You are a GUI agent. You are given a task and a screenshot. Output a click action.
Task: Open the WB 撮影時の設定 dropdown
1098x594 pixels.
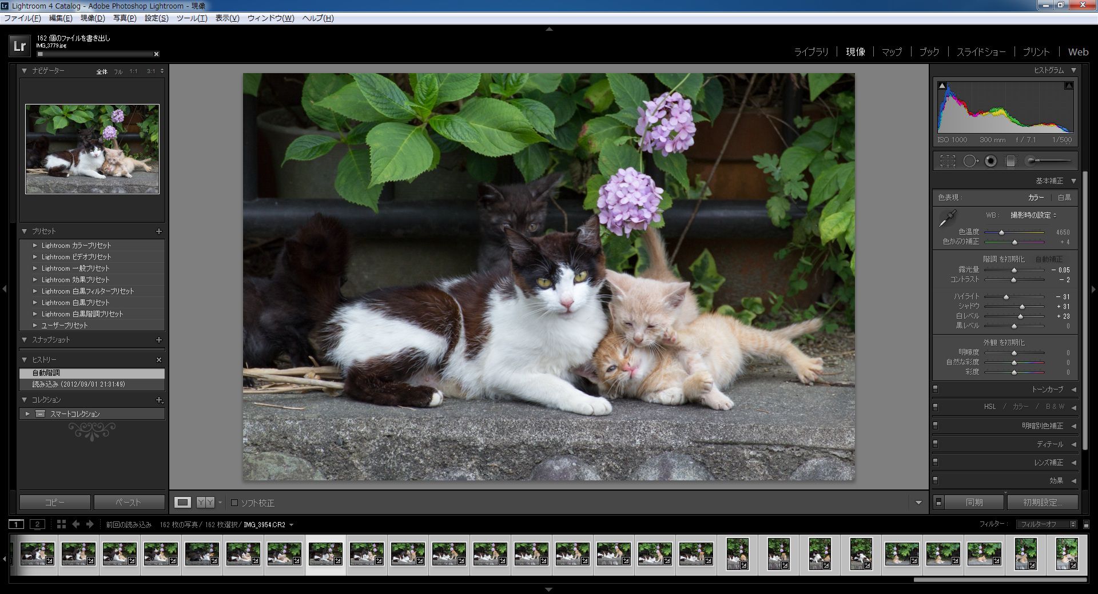coord(1033,215)
